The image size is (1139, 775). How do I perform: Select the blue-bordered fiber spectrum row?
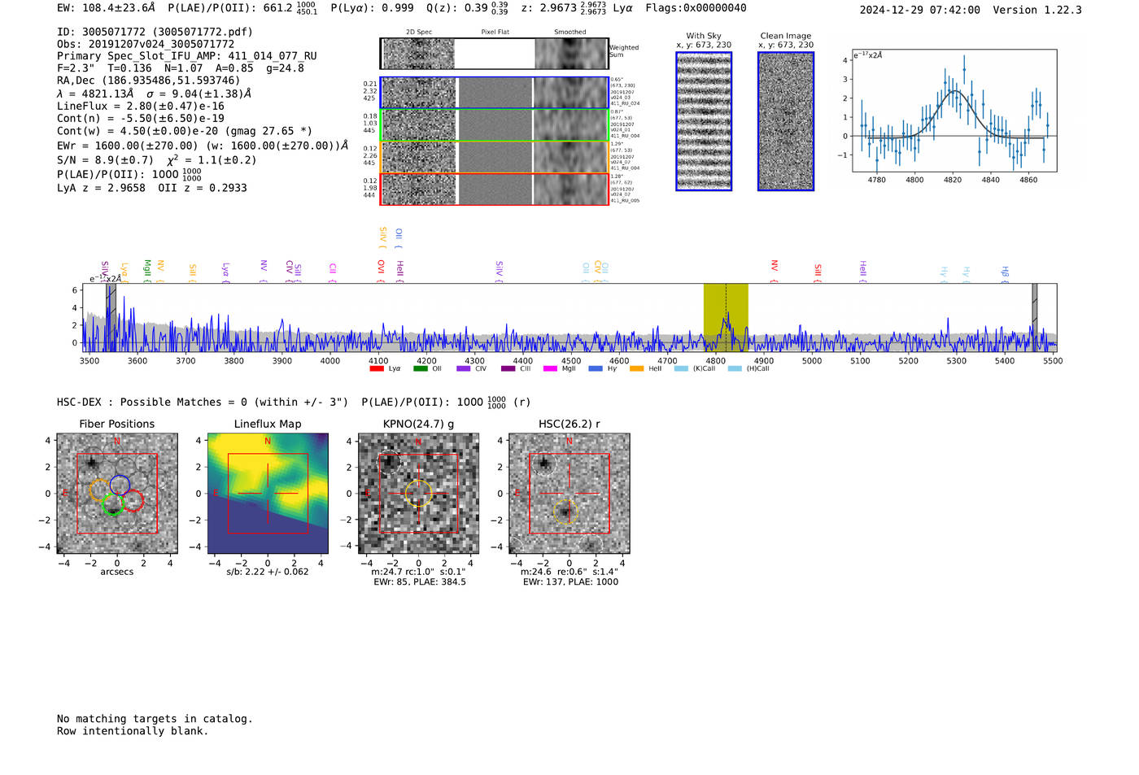point(494,93)
